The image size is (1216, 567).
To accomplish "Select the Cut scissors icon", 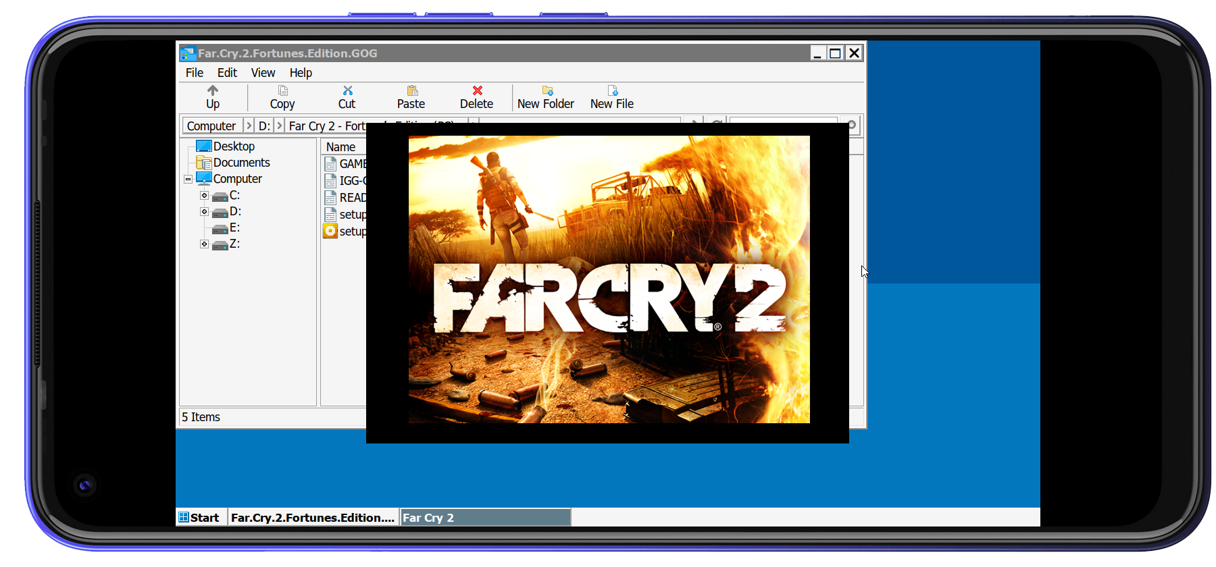I will [x=347, y=91].
